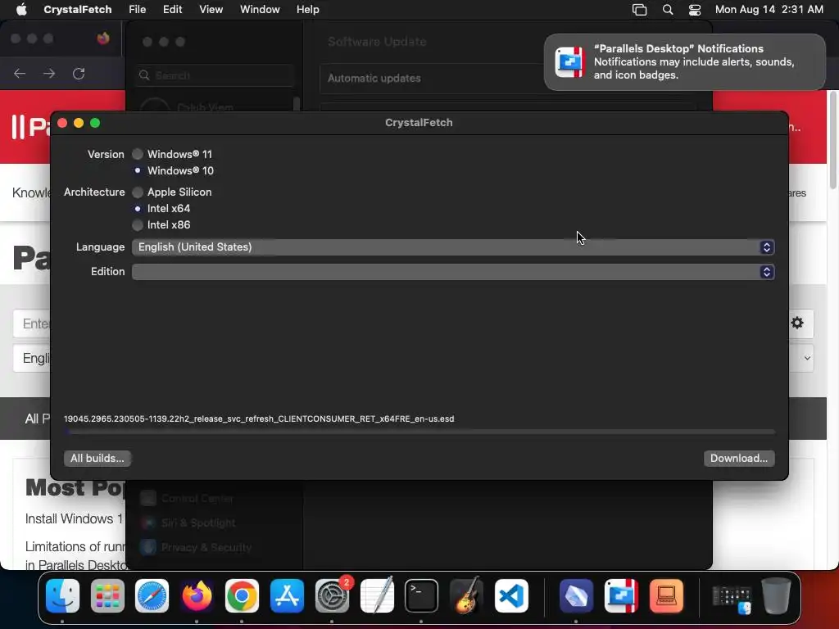The width and height of the screenshot is (839, 629).
Task: Click the browser back arrow
Action: [x=20, y=73]
